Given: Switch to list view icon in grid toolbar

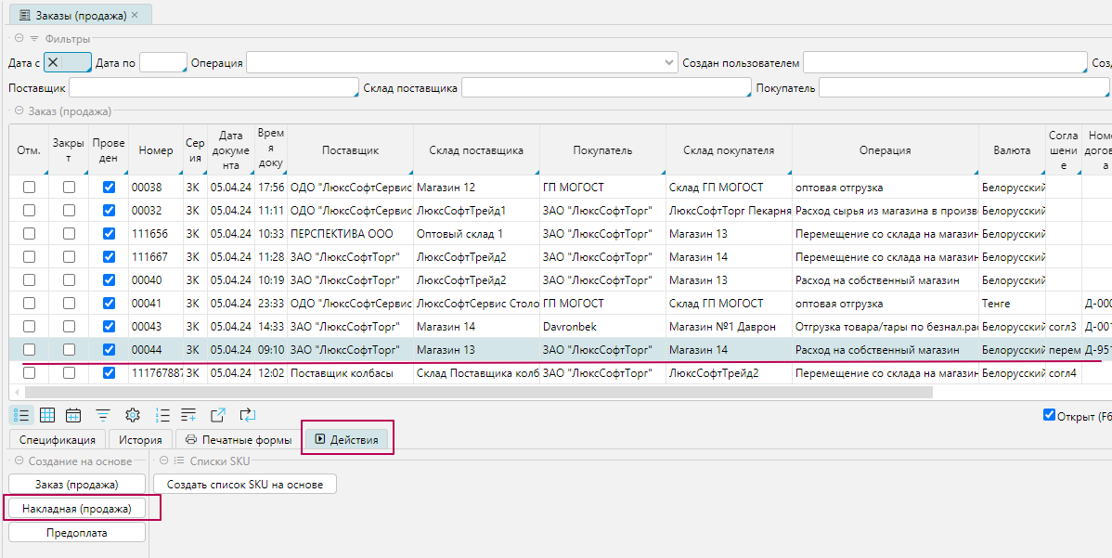Looking at the screenshot, I should tap(22, 415).
